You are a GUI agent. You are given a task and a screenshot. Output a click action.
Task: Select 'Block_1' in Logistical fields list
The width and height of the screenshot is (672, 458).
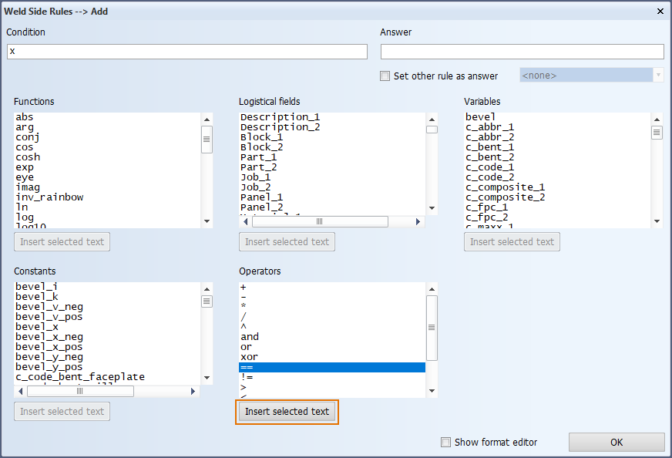(261, 137)
